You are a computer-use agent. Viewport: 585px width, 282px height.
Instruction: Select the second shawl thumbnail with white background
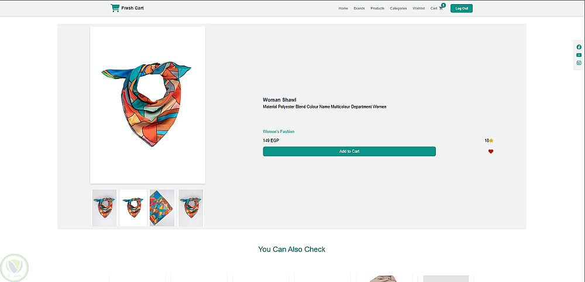coord(133,208)
